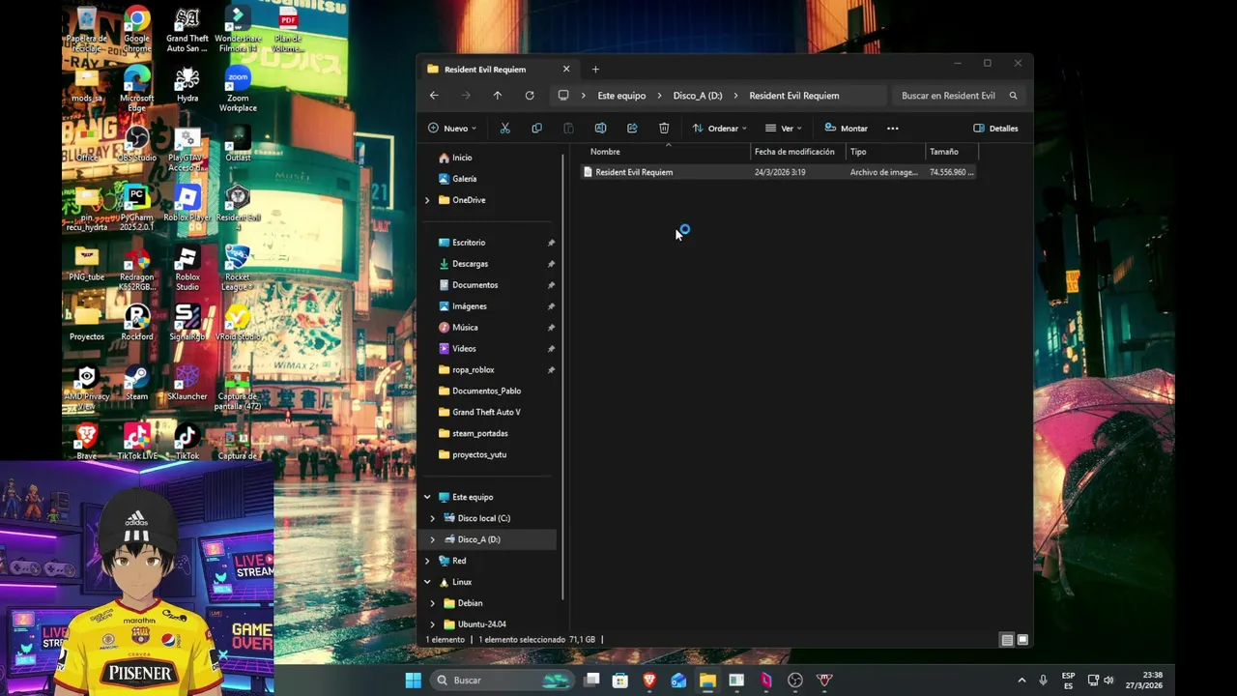Image resolution: width=1237 pixels, height=696 pixels.
Task: Add a new Explorer tab
Action: 595,70
